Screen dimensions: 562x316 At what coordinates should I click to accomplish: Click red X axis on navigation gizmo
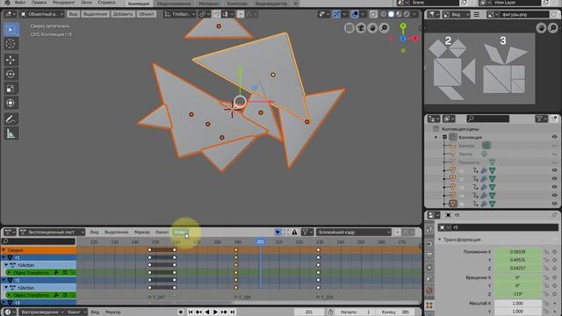point(415,39)
